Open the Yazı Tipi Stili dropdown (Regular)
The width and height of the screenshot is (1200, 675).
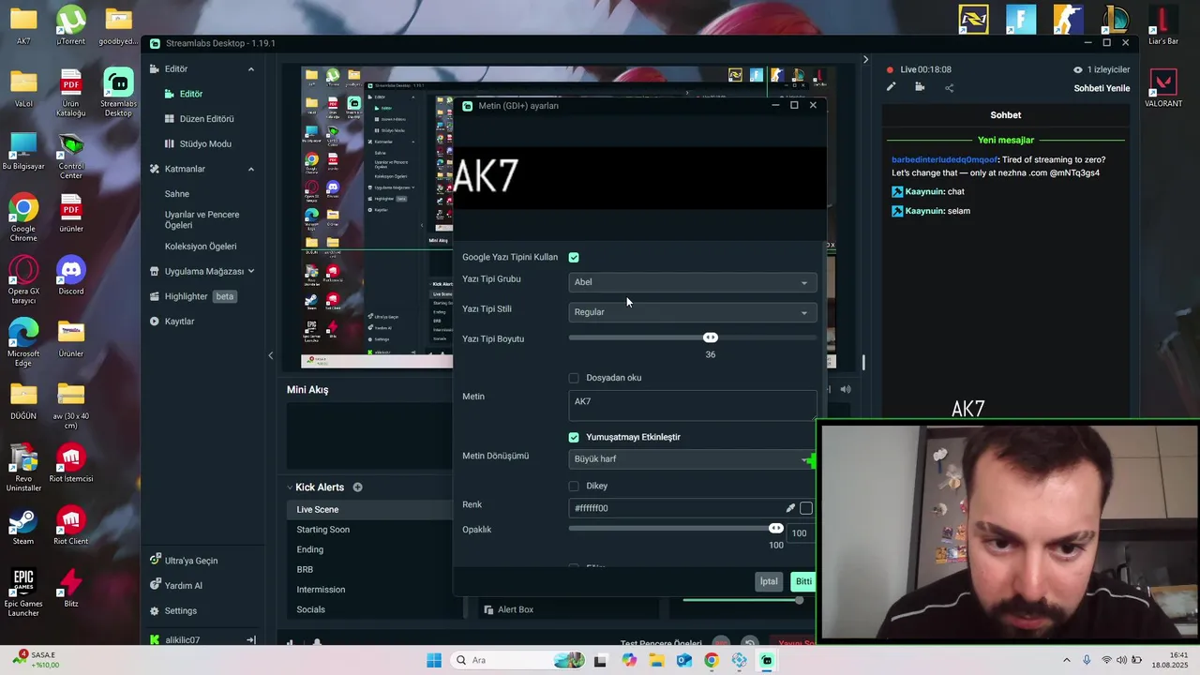692,312
